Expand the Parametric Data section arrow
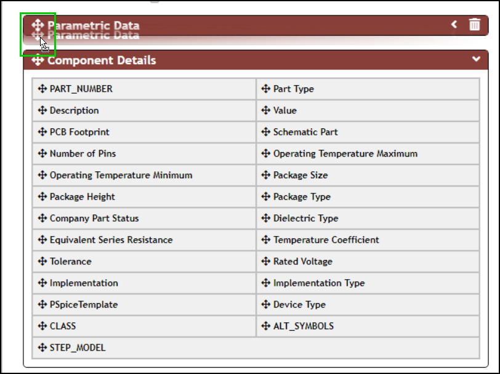Viewport: 500px width, 374px height. pyautogui.click(x=454, y=25)
